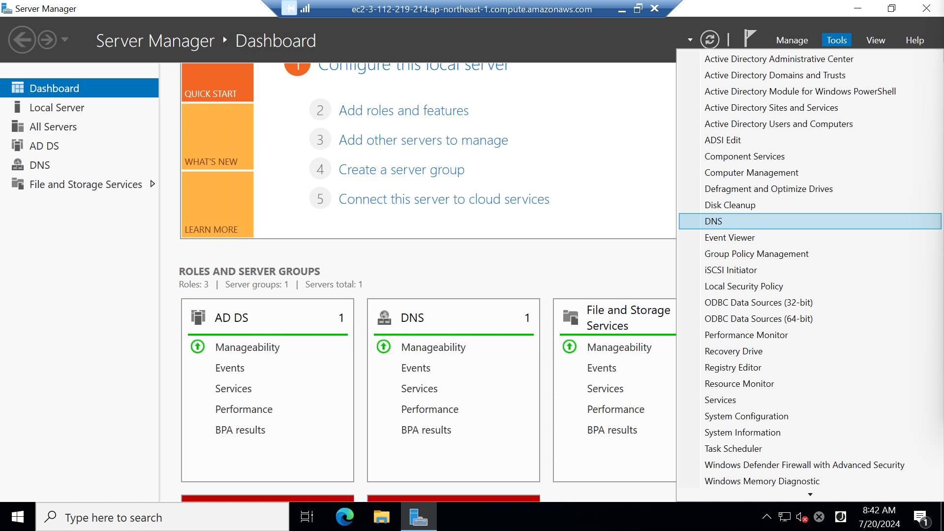
Task: Expand File and Storage Services in the sidebar
Action: [x=152, y=184]
